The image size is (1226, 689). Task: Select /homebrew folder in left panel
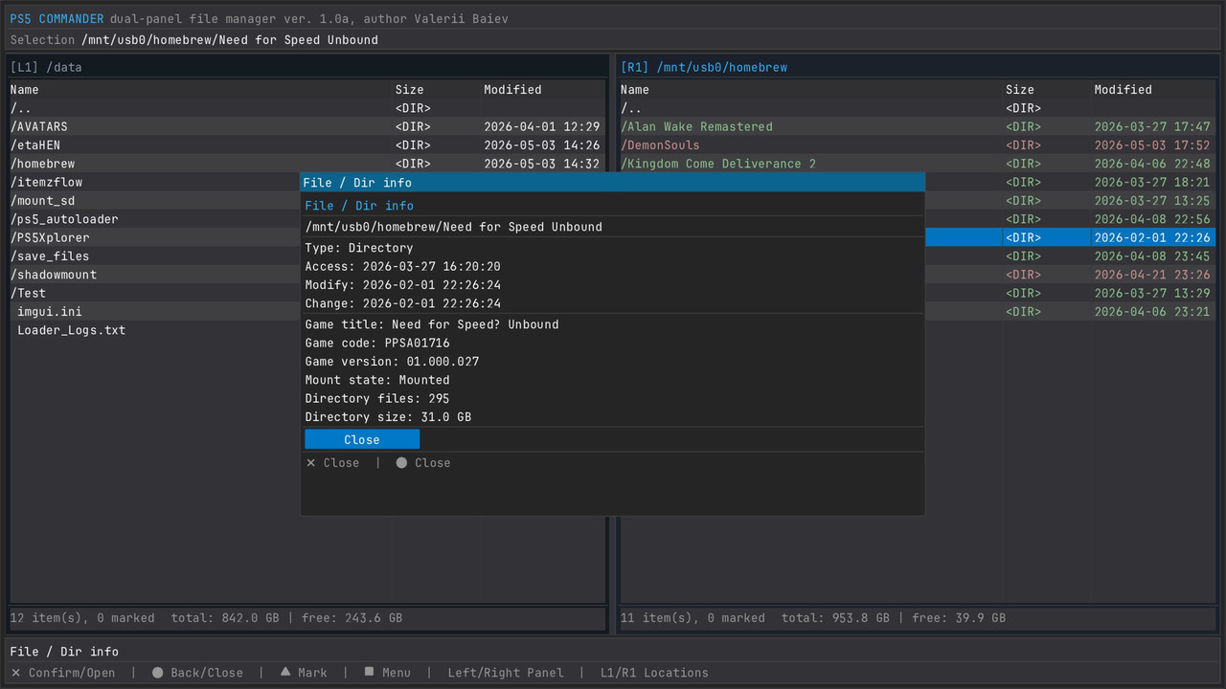pyautogui.click(x=306, y=164)
